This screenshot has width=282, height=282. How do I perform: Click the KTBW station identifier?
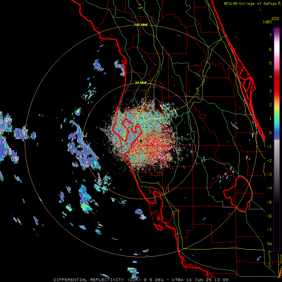pos(178,280)
